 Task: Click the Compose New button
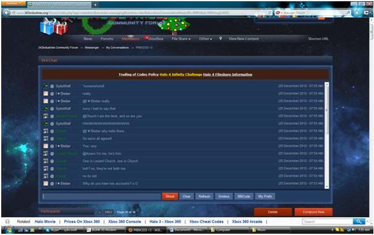[313, 212]
